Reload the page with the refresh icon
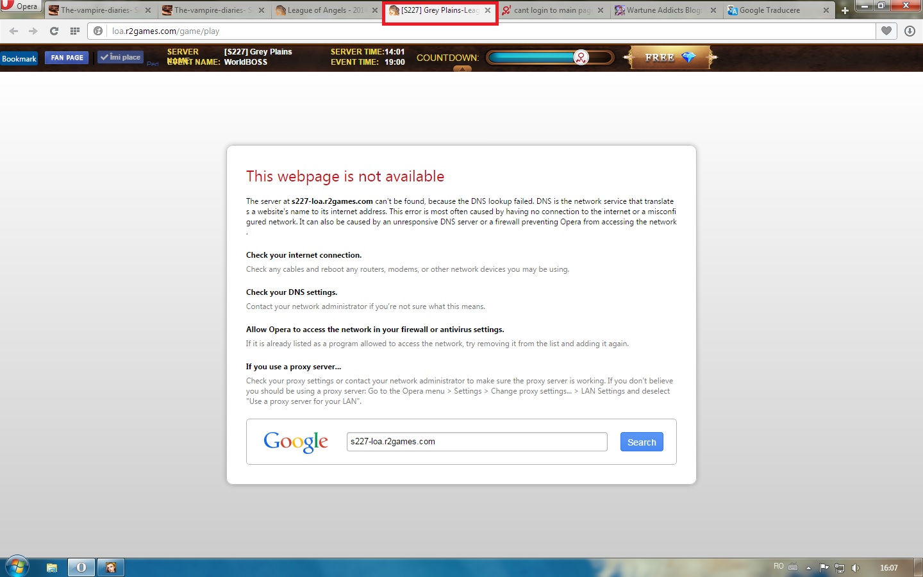Screen dimensions: 923x577 [54, 31]
